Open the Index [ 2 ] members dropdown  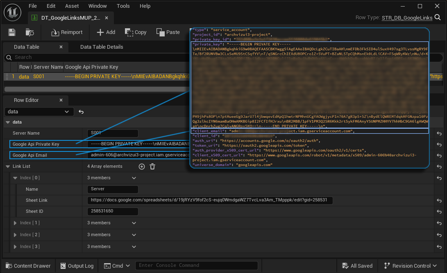coord(134,235)
